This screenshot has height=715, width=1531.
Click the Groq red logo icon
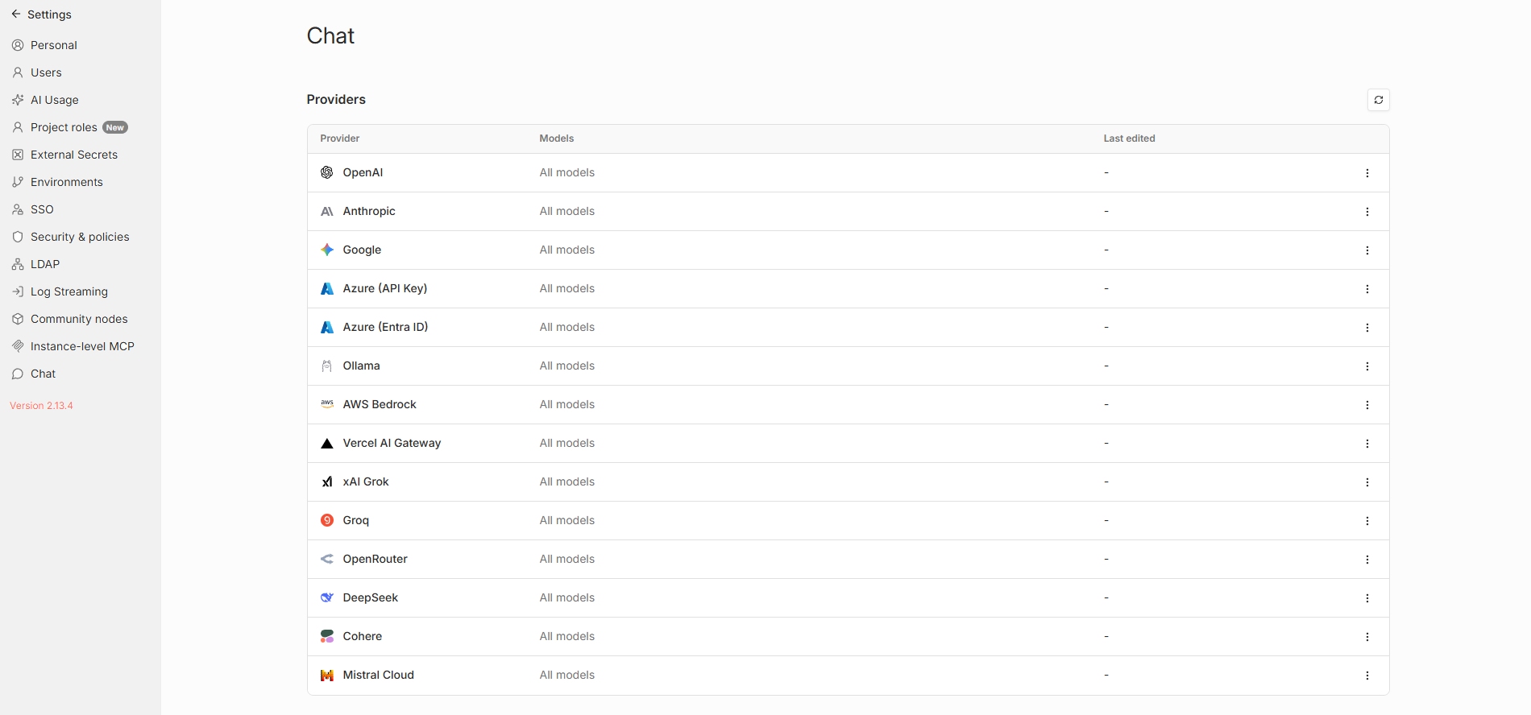327,520
